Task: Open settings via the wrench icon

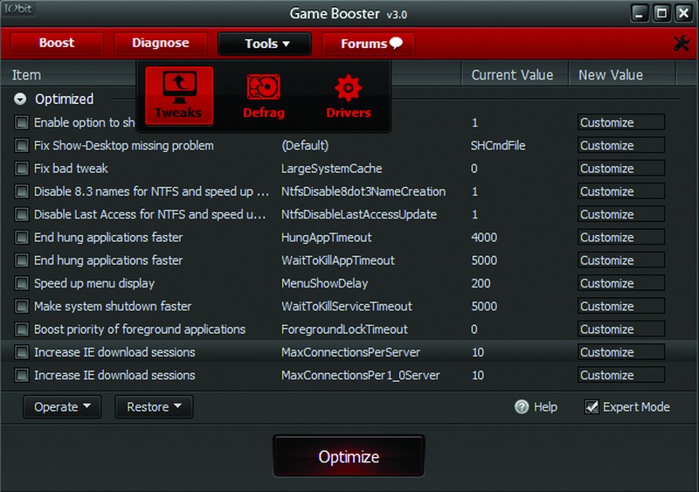Action: click(682, 44)
